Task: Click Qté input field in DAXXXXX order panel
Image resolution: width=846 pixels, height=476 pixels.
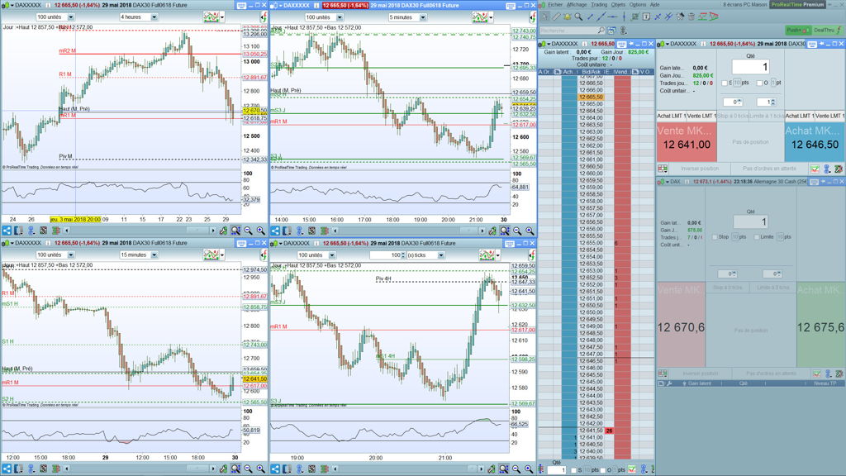Action: pyautogui.click(x=750, y=67)
